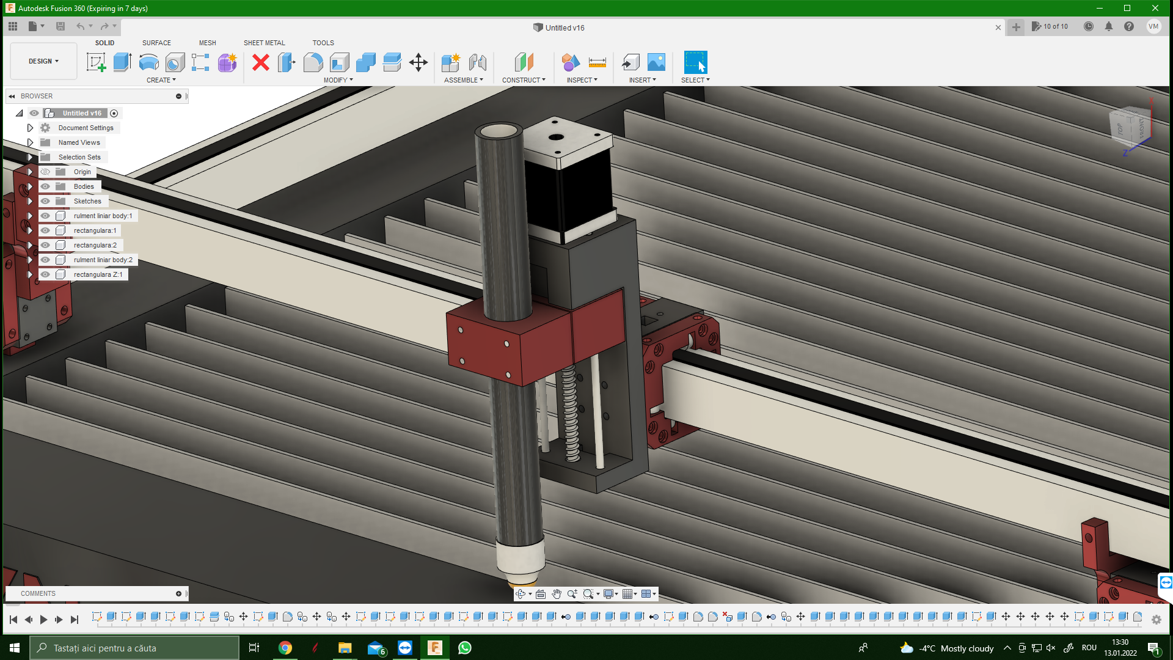This screenshot has height=660, width=1173.
Task: Select the Create Sketch tool
Action: click(x=96, y=62)
